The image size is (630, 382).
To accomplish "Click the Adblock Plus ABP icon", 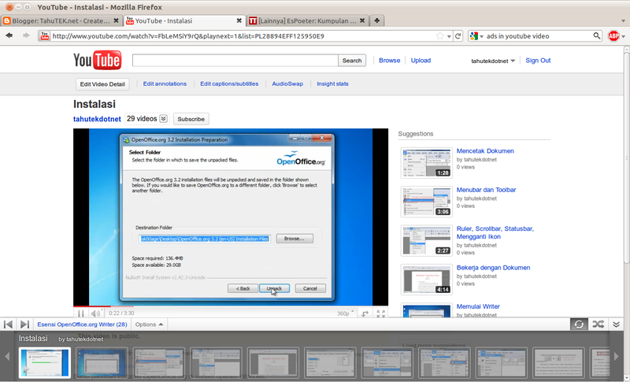I will [613, 35].
